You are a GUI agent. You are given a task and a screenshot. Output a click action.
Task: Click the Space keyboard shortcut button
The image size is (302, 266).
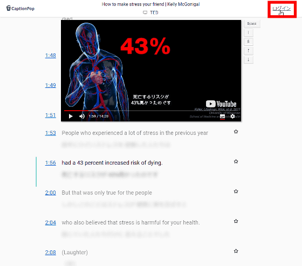[x=252, y=24]
